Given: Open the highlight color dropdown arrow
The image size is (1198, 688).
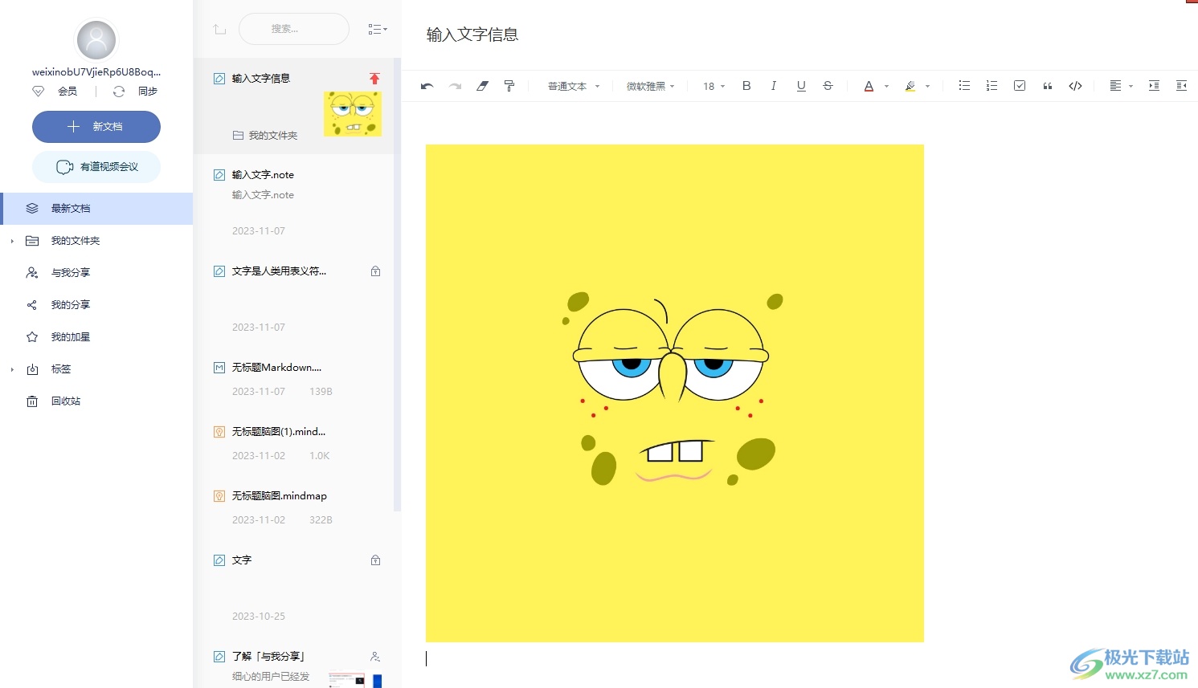Looking at the screenshot, I should click(927, 86).
